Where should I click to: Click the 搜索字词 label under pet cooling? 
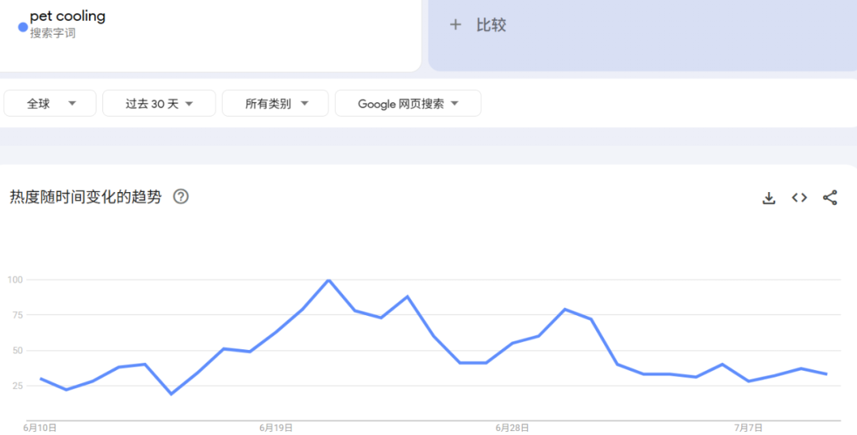(x=53, y=33)
